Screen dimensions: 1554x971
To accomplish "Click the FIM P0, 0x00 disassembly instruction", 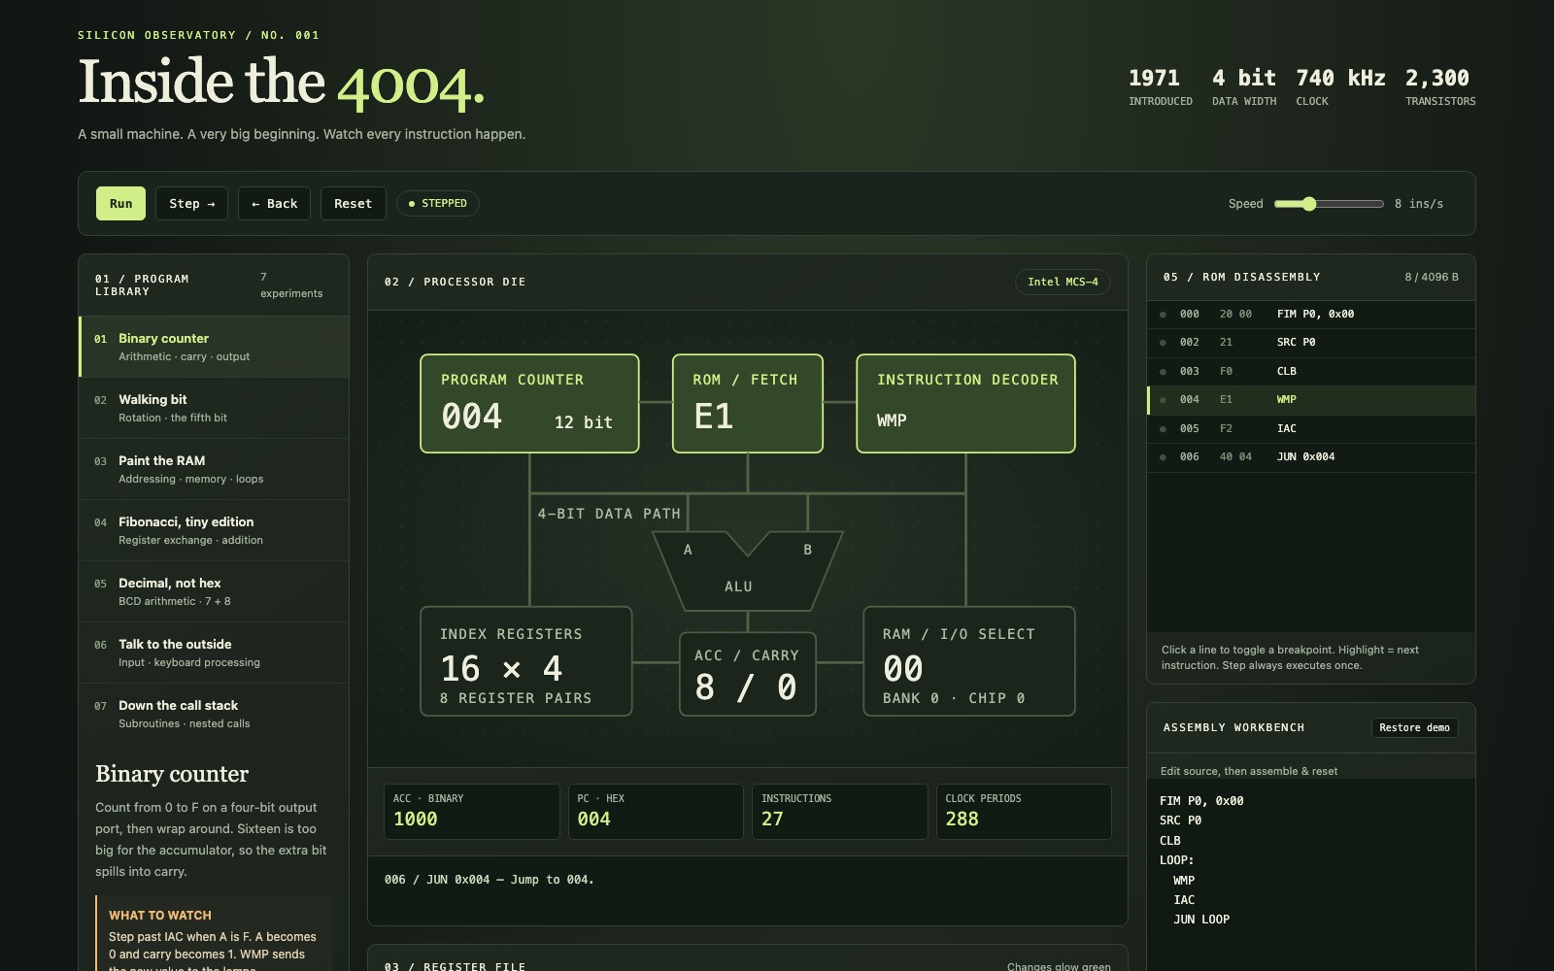I will click(x=1315, y=315).
